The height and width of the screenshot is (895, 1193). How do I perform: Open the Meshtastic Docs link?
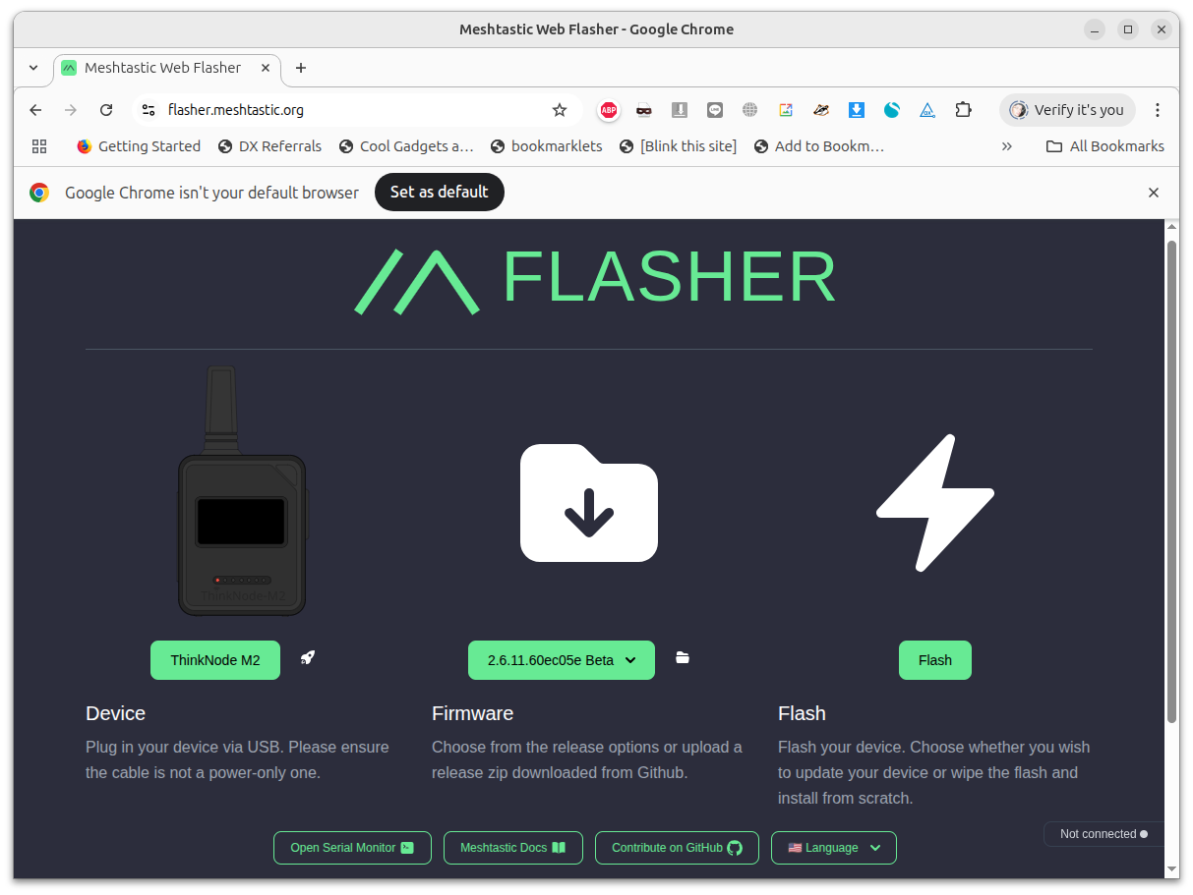513,848
